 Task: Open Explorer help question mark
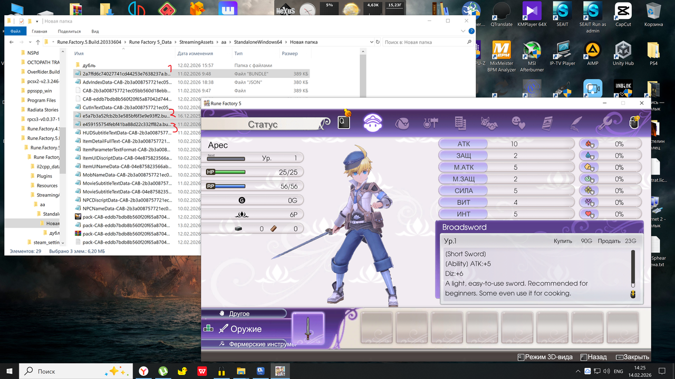pos(471,31)
